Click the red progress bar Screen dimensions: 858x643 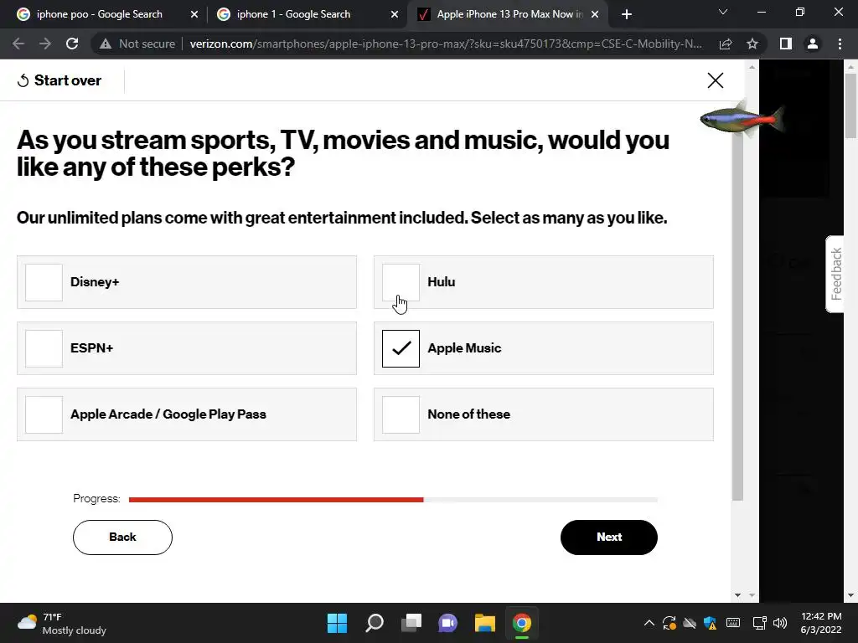[x=276, y=499]
